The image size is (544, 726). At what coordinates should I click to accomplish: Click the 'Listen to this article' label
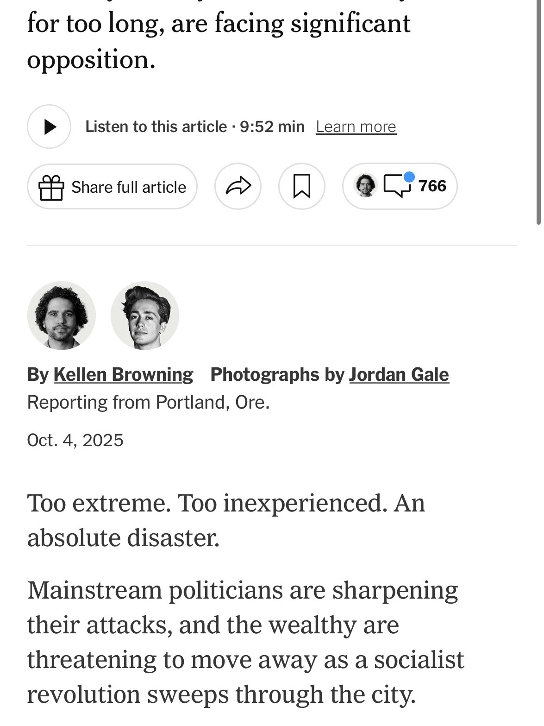(x=156, y=126)
